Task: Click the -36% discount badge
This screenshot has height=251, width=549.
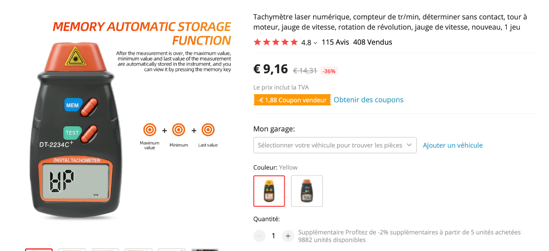Action: (x=329, y=71)
